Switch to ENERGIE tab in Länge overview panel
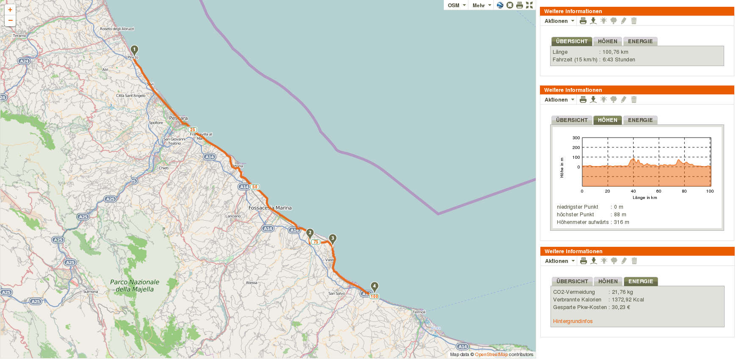The width and height of the screenshot is (736, 359). [x=640, y=41]
